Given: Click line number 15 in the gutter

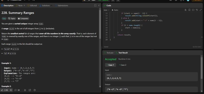Looking at the screenshot, I should click(x=107, y=21).
